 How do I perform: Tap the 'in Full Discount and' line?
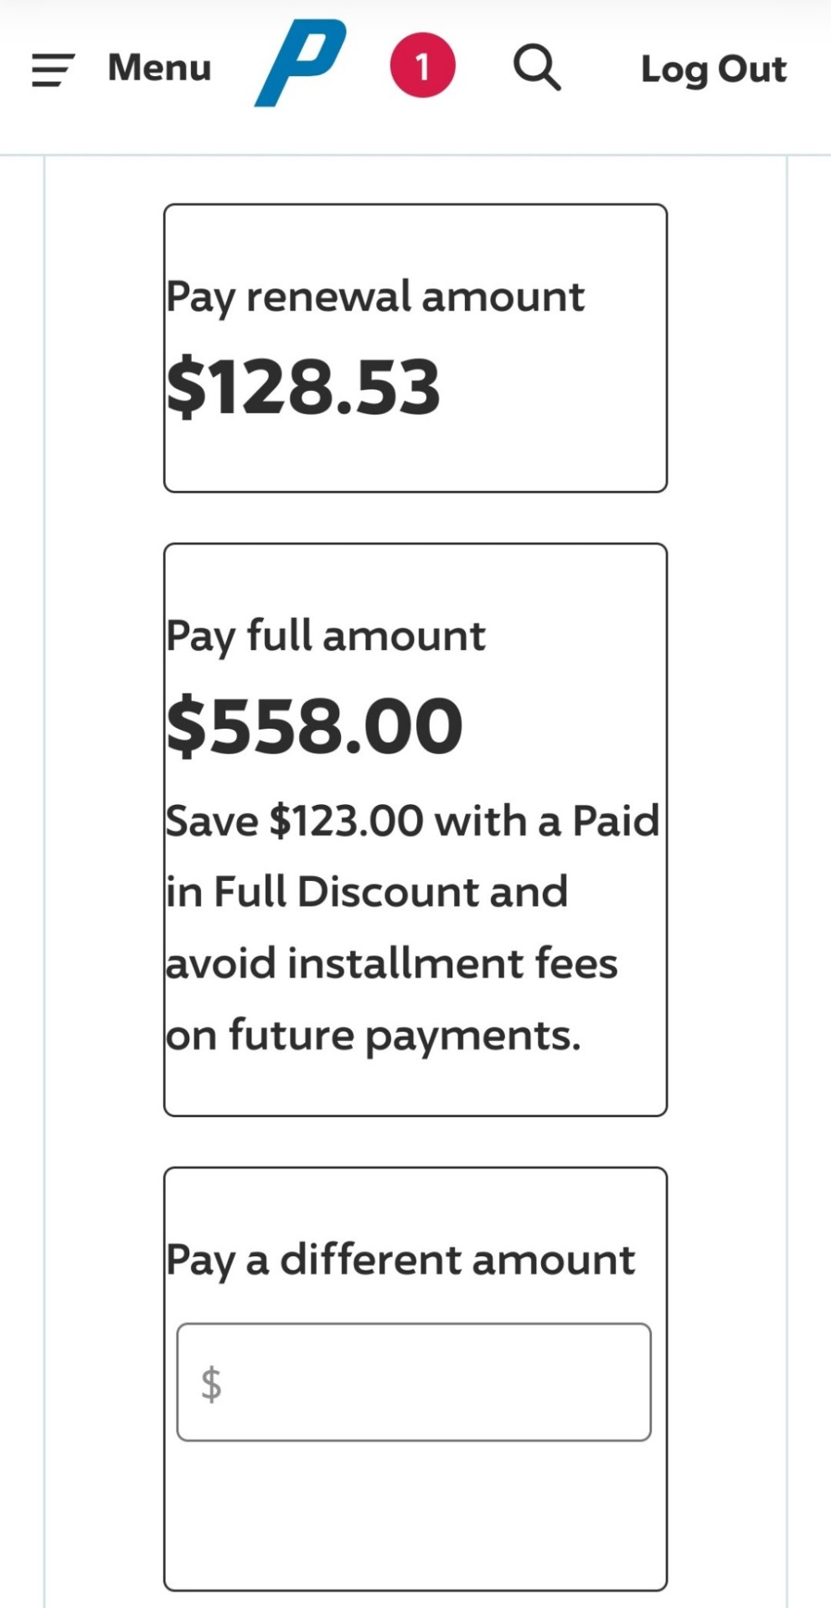coord(366,892)
